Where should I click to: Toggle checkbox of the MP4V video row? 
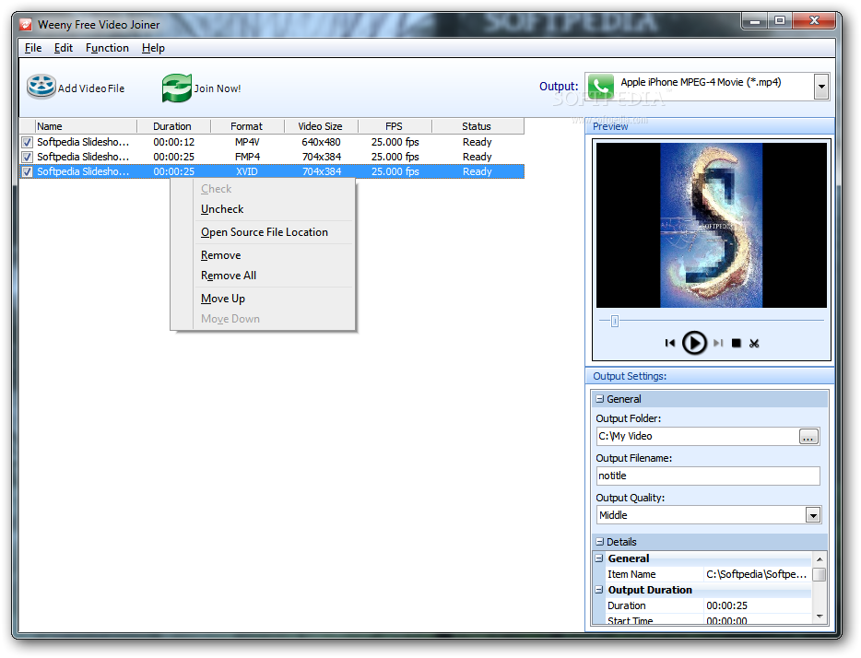point(27,142)
